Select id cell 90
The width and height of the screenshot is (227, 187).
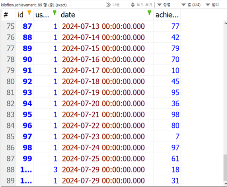[x=25, y=59]
